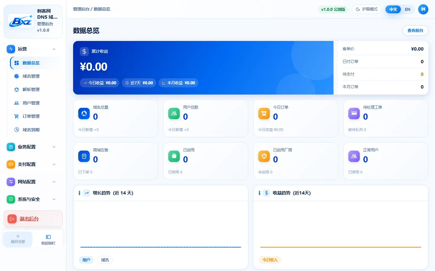Viewport: 435px width, 271px height.
Task: Expand the 系统与安全 menu chevron
Action: pyautogui.click(x=54, y=199)
